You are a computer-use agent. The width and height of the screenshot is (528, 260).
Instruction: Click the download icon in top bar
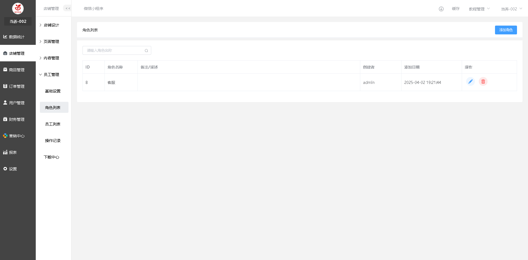[441, 9]
